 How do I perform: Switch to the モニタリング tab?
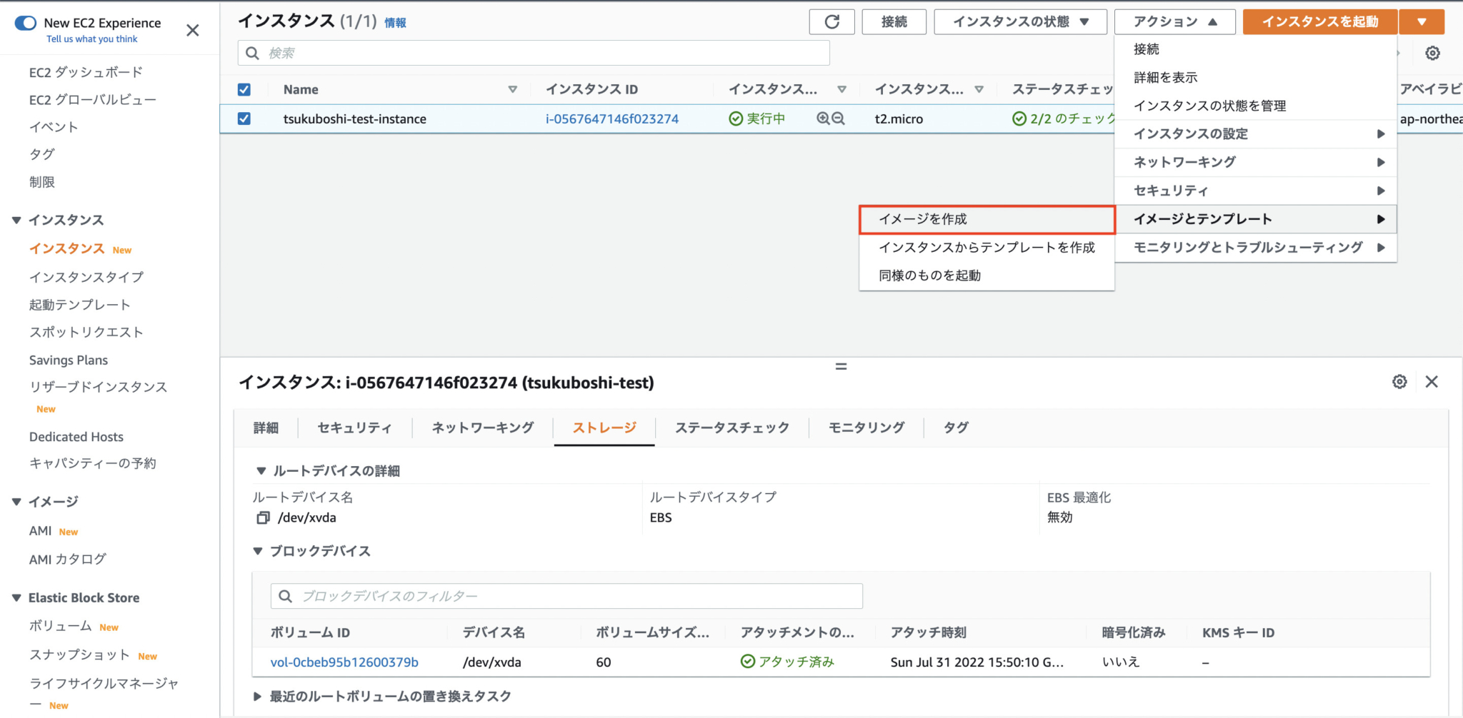866,428
